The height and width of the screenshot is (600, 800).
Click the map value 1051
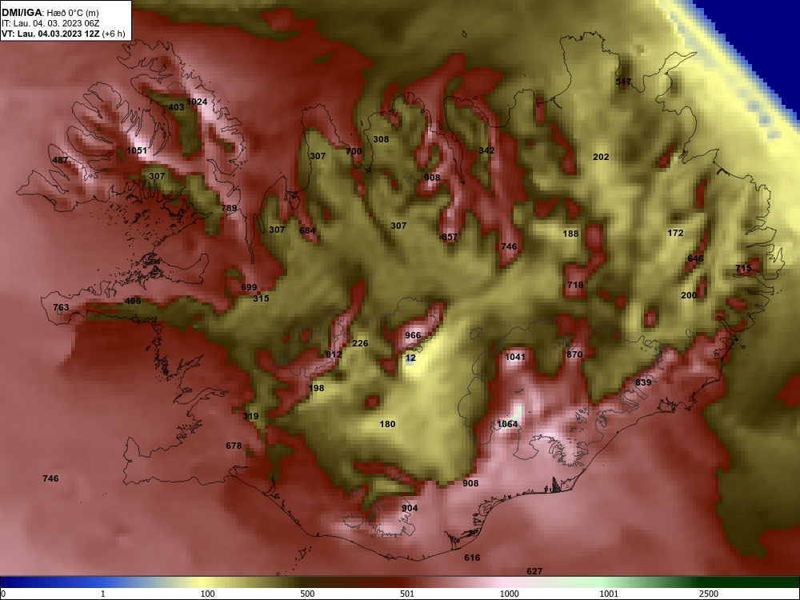(x=137, y=150)
